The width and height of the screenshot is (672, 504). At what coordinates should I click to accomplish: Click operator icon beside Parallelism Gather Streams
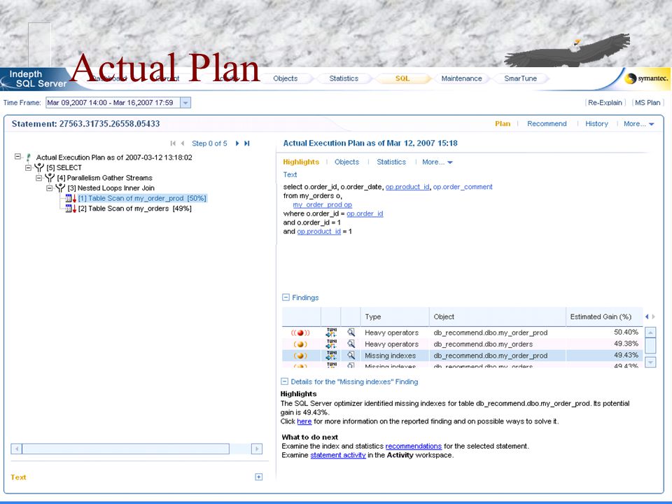[50, 177]
